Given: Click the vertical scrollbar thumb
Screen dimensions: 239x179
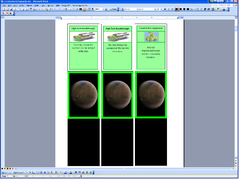Looking at the screenshot, I should tap(236, 28).
